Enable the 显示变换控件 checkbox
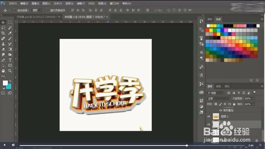265x149 pixels. click(x=48, y=10)
